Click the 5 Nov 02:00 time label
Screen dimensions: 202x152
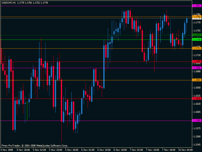point(39,150)
